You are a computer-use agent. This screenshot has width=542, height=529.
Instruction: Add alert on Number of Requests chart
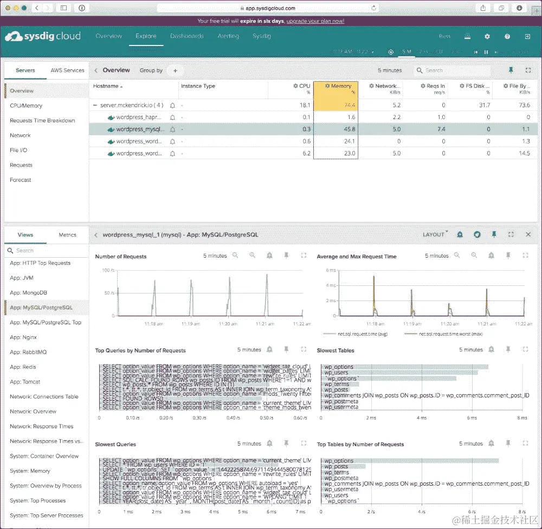click(x=269, y=255)
